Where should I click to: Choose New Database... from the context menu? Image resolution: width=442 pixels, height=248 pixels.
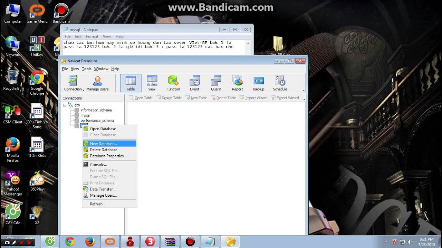click(109, 144)
